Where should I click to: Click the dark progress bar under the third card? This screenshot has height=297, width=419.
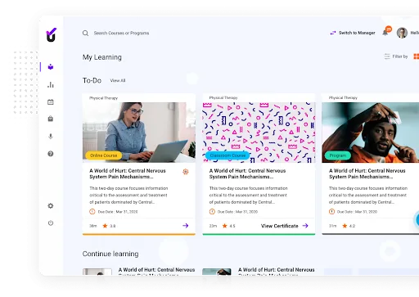click(371, 234)
